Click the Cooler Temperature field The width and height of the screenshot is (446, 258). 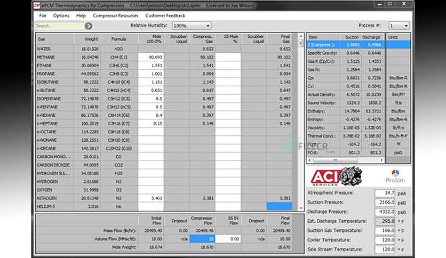point(385,240)
